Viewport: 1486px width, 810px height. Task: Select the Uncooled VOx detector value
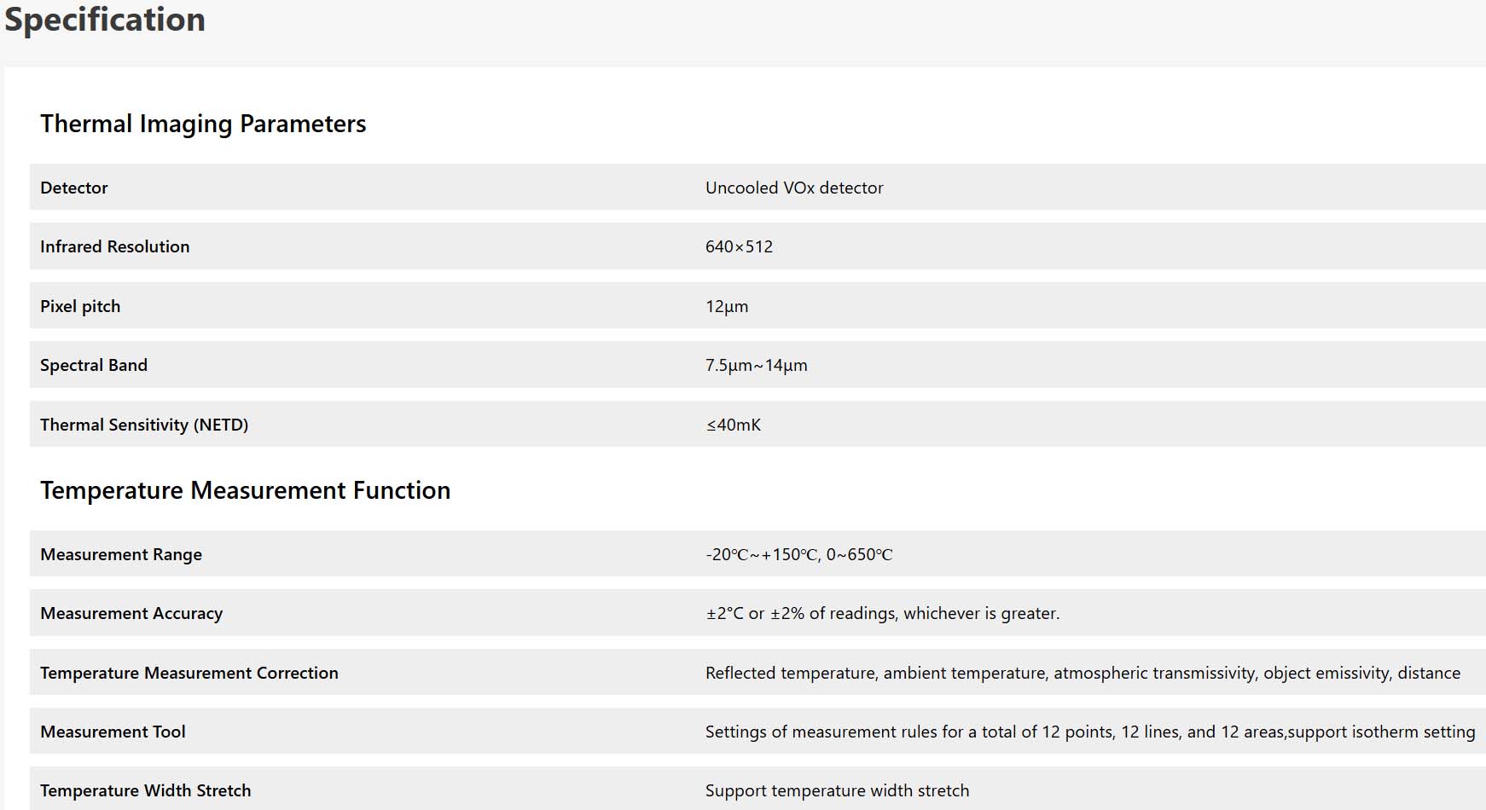coord(794,188)
